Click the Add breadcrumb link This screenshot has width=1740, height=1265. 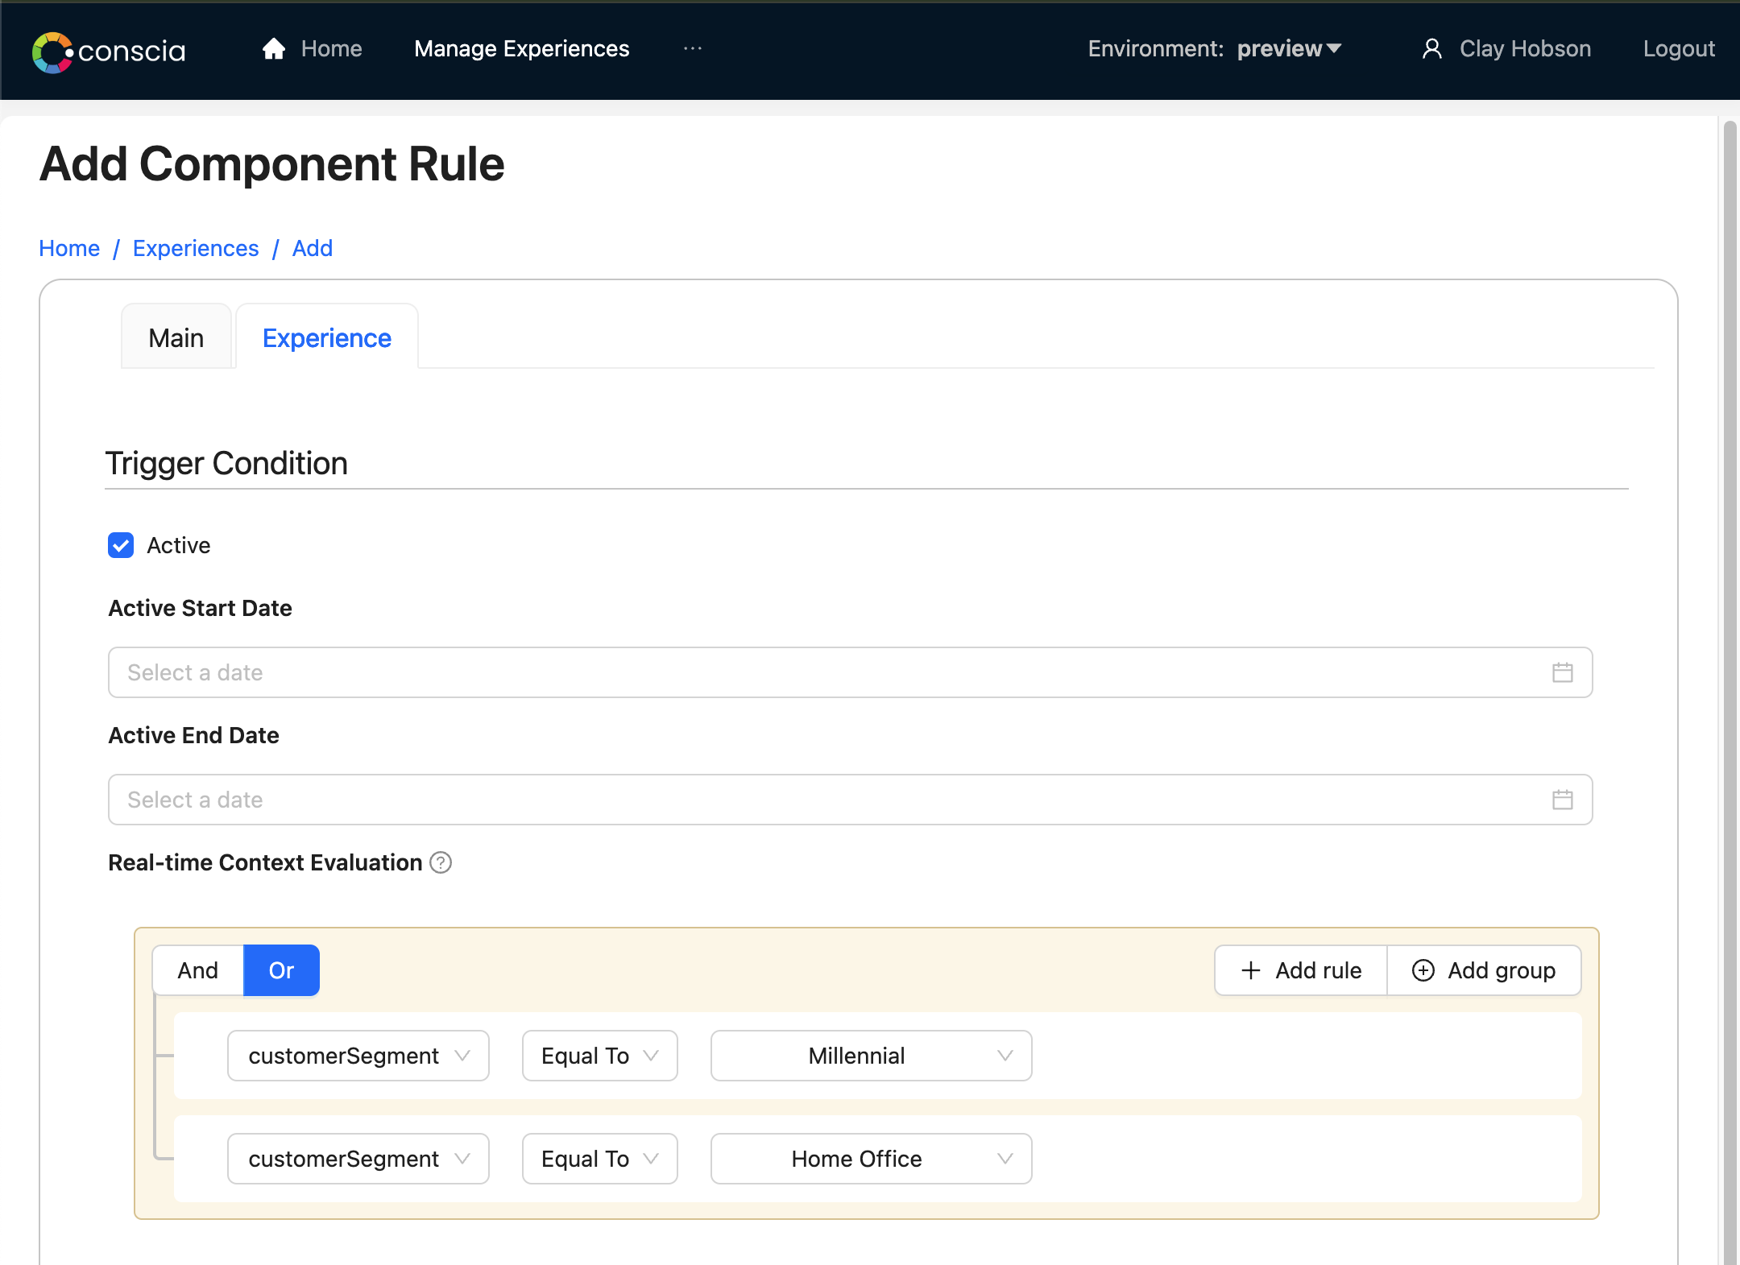(312, 248)
